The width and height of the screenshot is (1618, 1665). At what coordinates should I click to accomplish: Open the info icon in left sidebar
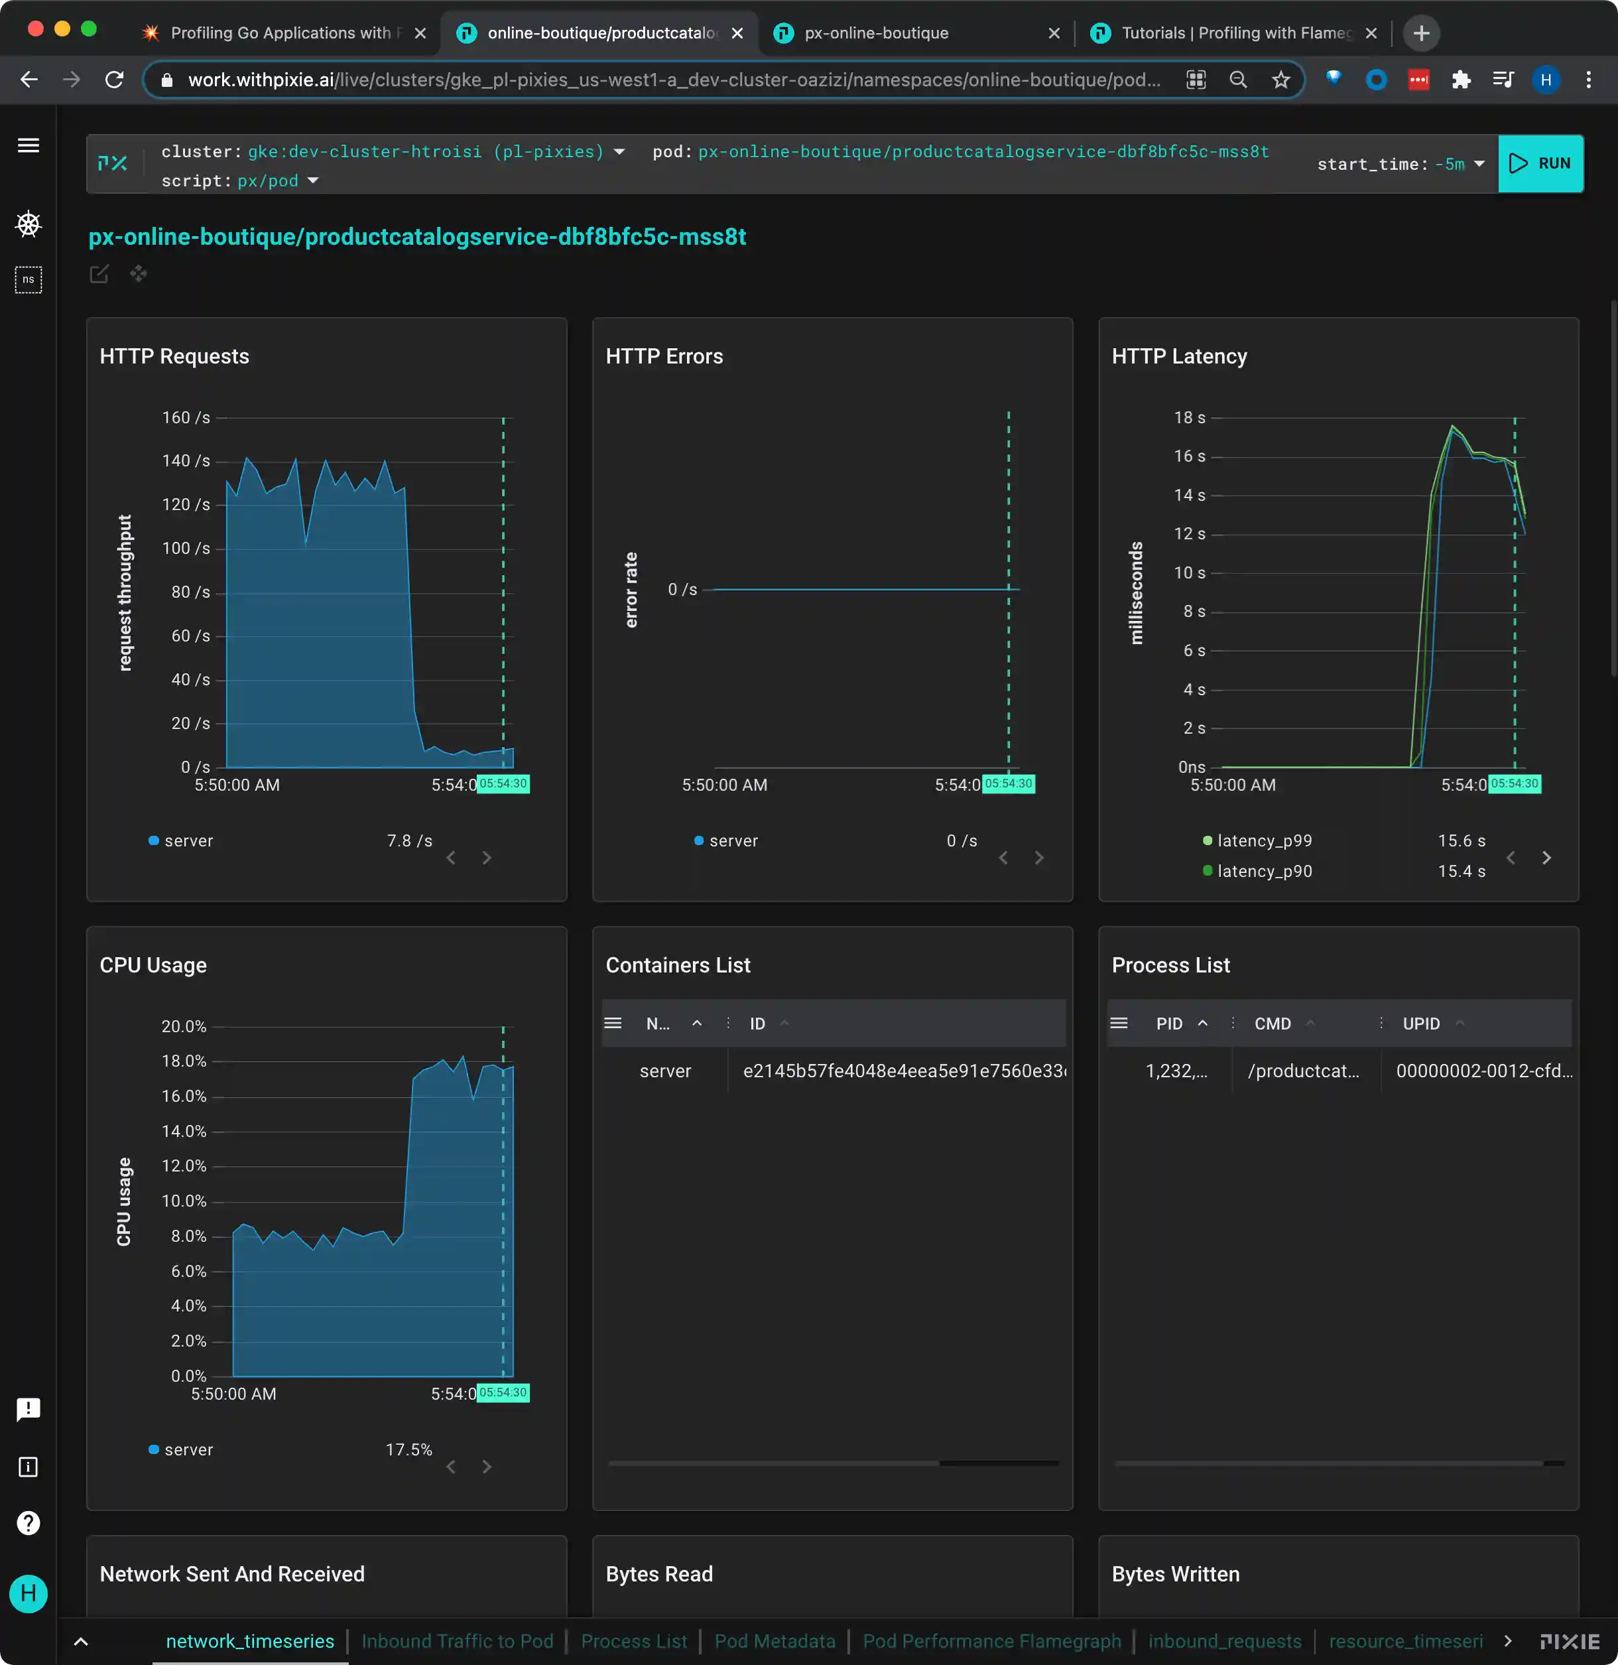pyautogui.click(x=28, y=1467)
